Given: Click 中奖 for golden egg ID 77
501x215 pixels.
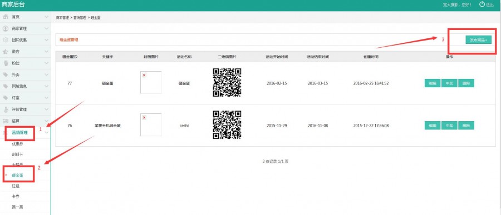Looking at the screenshot, I should pos(449,83).
